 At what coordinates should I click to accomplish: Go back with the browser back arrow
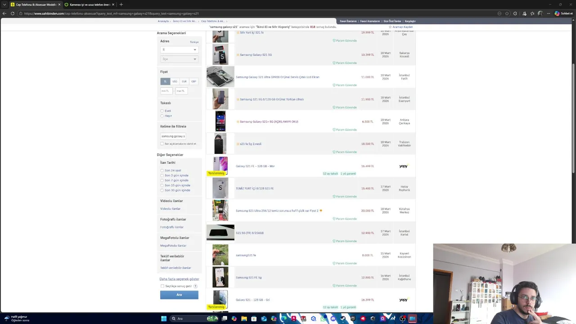(4, 13)
